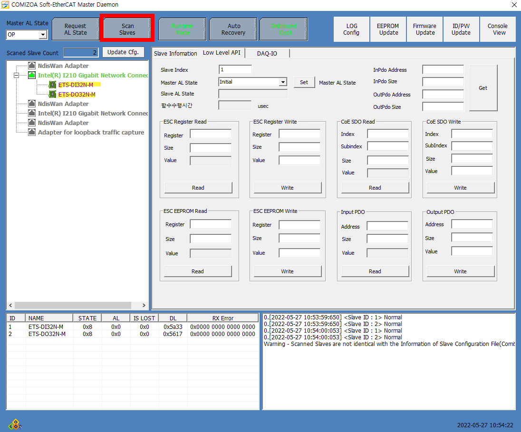Click the Scan Slaves button

127,29
